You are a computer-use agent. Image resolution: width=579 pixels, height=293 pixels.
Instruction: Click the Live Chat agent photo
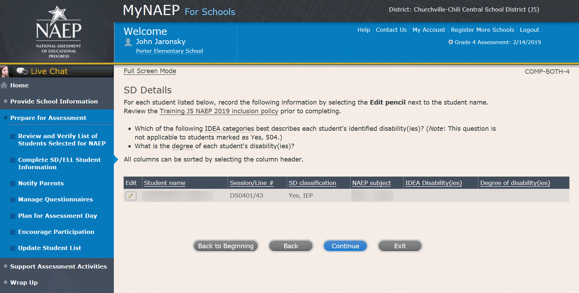click(5, 71)
